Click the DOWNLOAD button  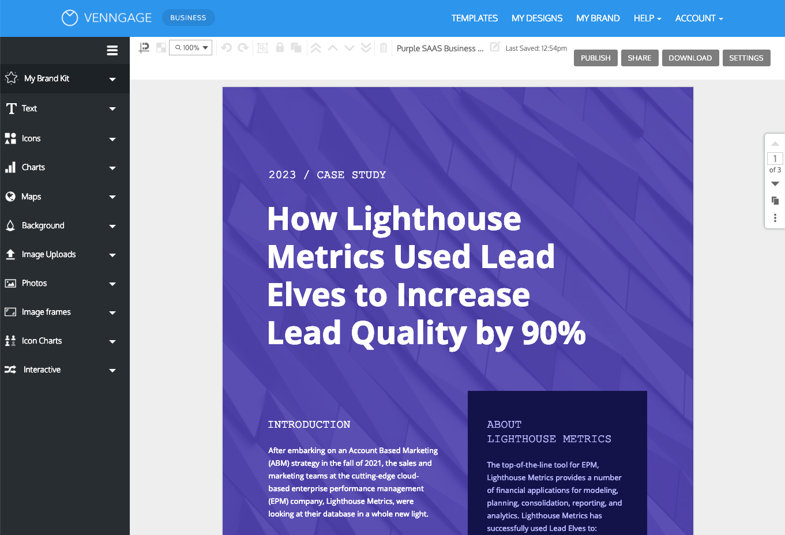690,58
